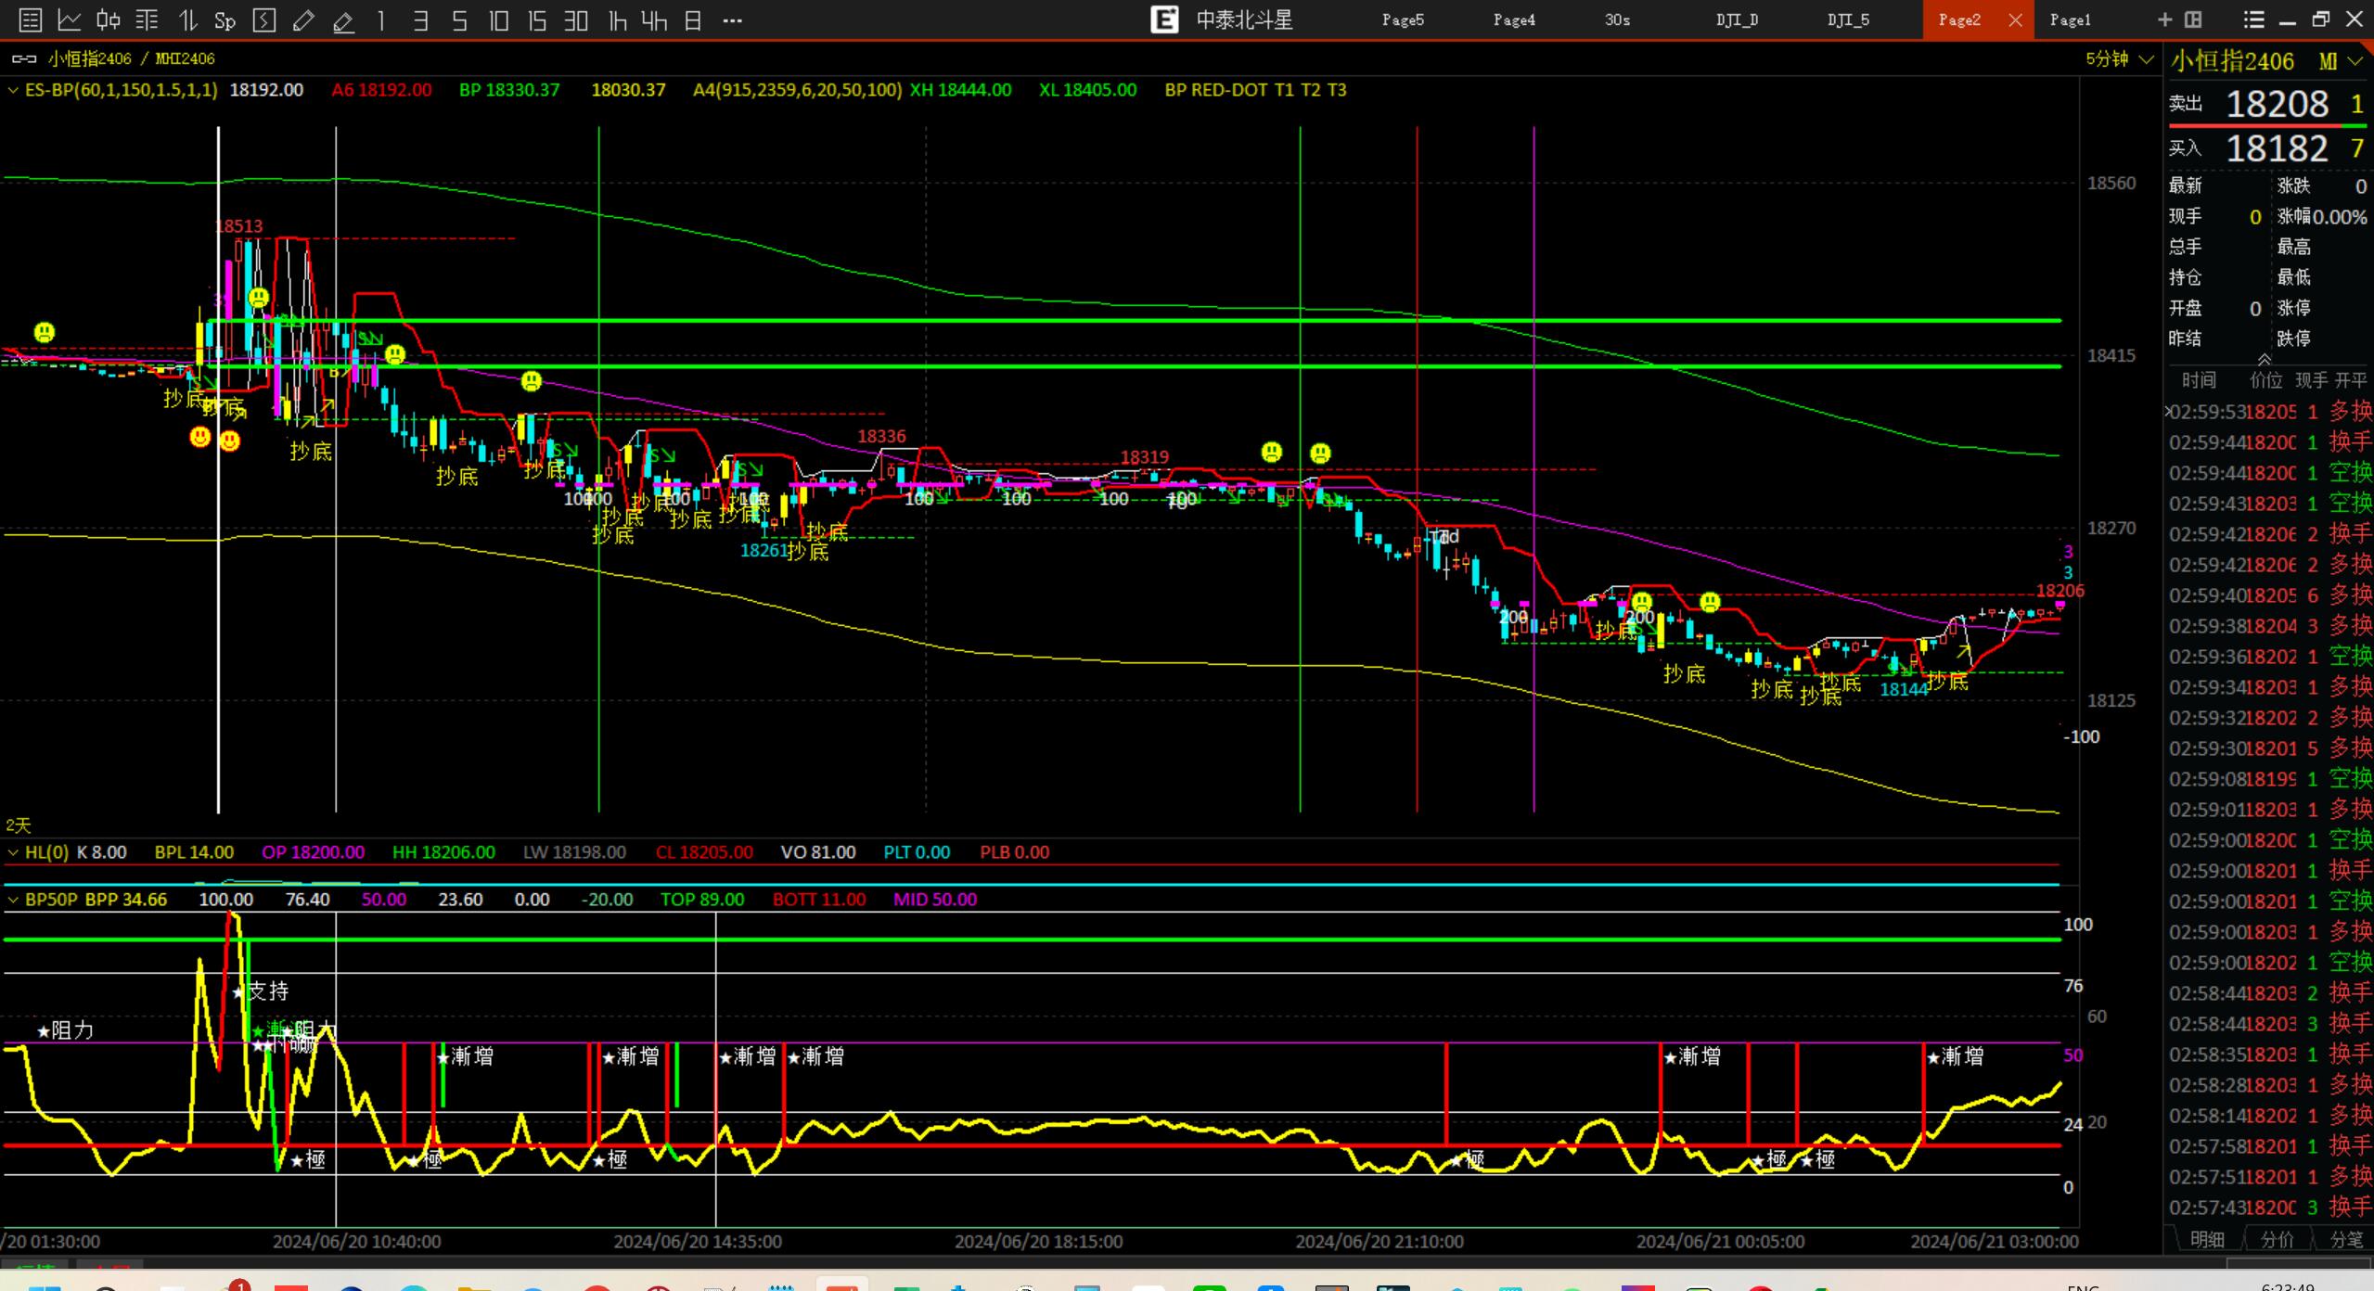Image resolution: width=2374 pixels, height=1291 pixels.
Task: Click the 买入 price 18182
Action: tap(2278, 148)
